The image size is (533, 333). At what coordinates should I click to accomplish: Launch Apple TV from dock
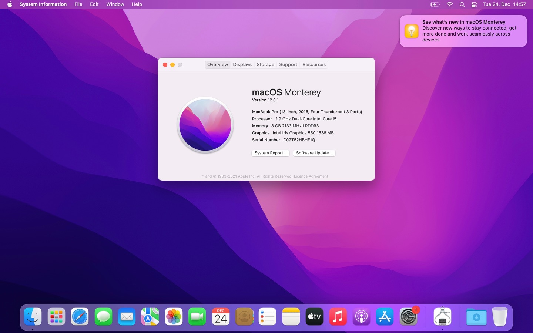tap(315, 317)
